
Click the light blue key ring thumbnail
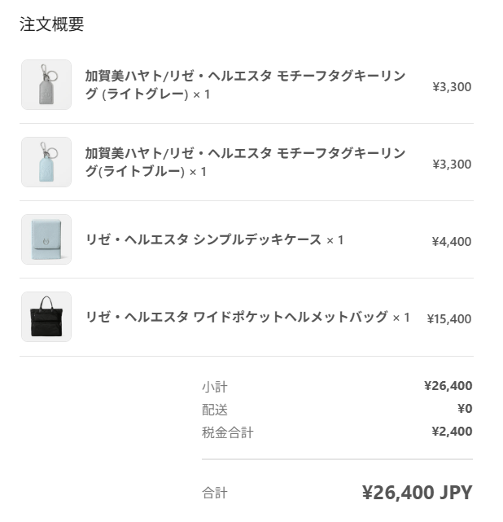pyautogui.click(x=46, y=162)
